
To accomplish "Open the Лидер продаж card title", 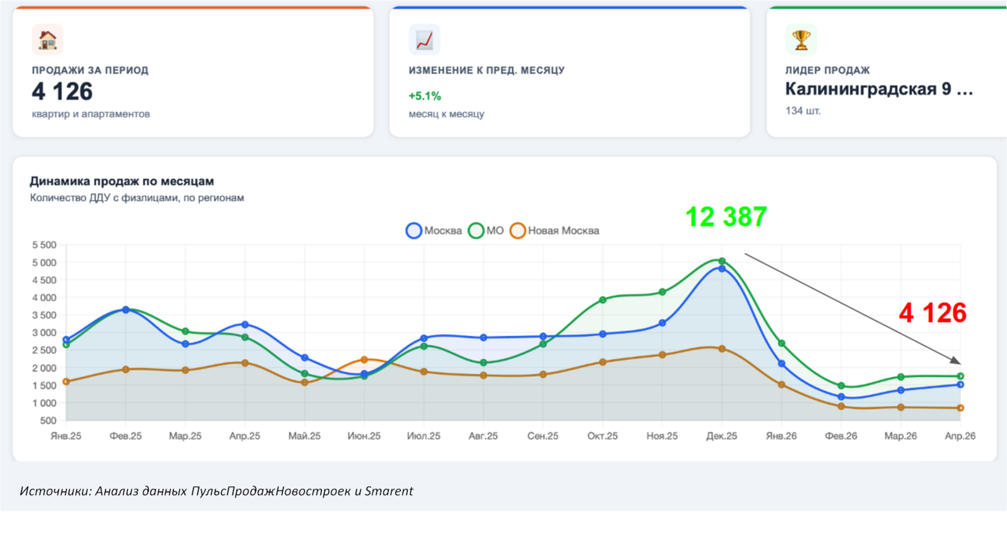I will click(827, 70).
